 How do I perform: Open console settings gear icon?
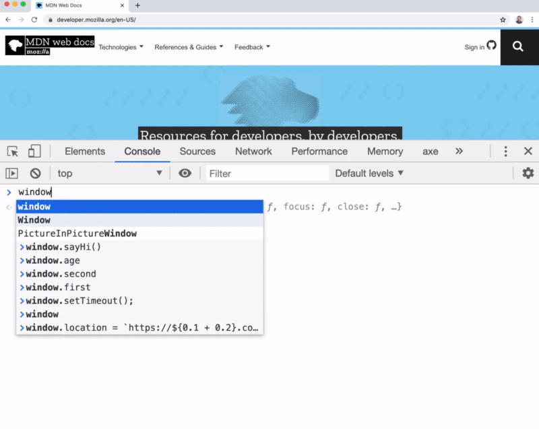(x=528, y=173)
